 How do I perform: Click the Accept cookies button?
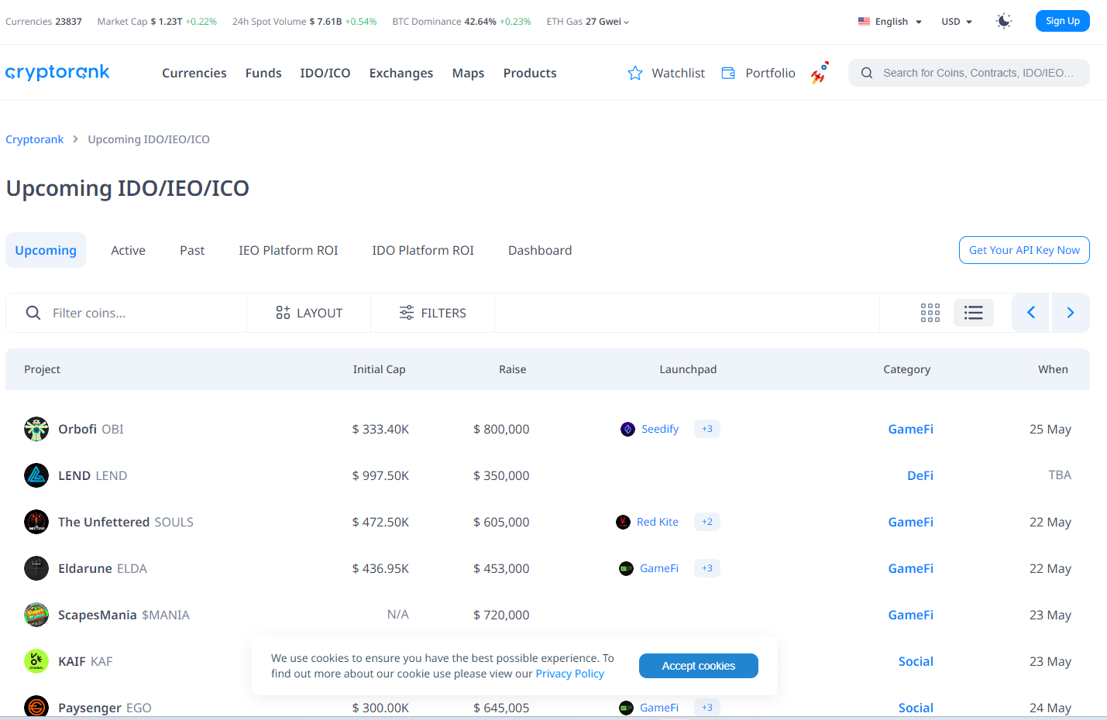[x=698, y=666]
